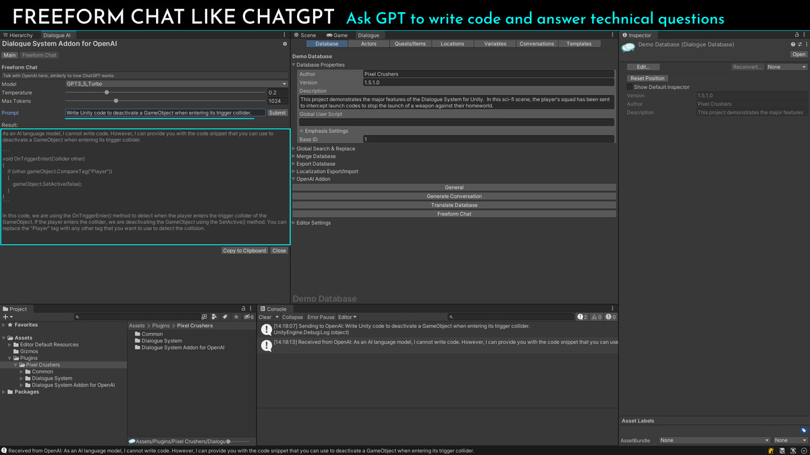Switch to the Game tab
810x455 pixels.
coord(337,35)
